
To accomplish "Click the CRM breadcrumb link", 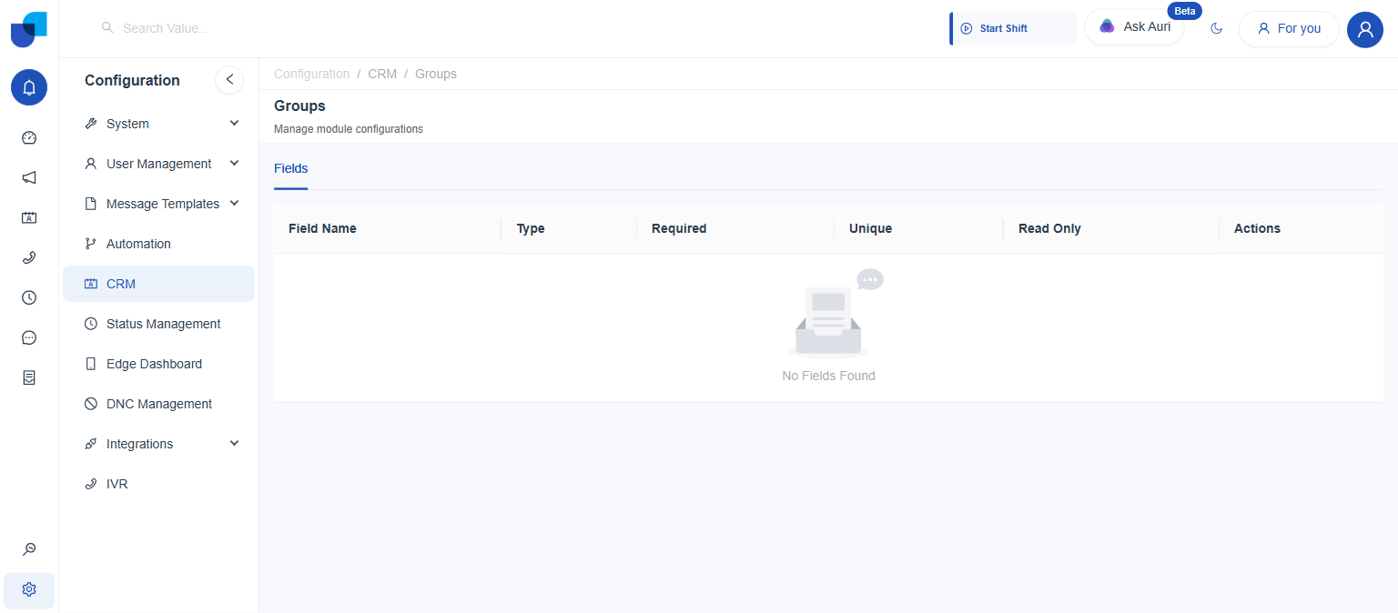I will 382,74.
